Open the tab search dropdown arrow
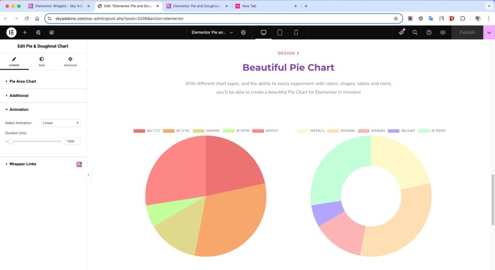 pos(489,6)
